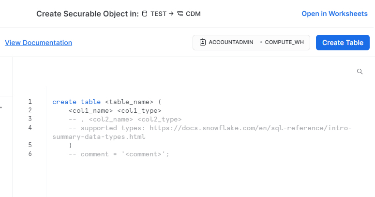375x197 pixels.
Task: Click the comment = '<comment>' line
Action: (x=119, y=154)
